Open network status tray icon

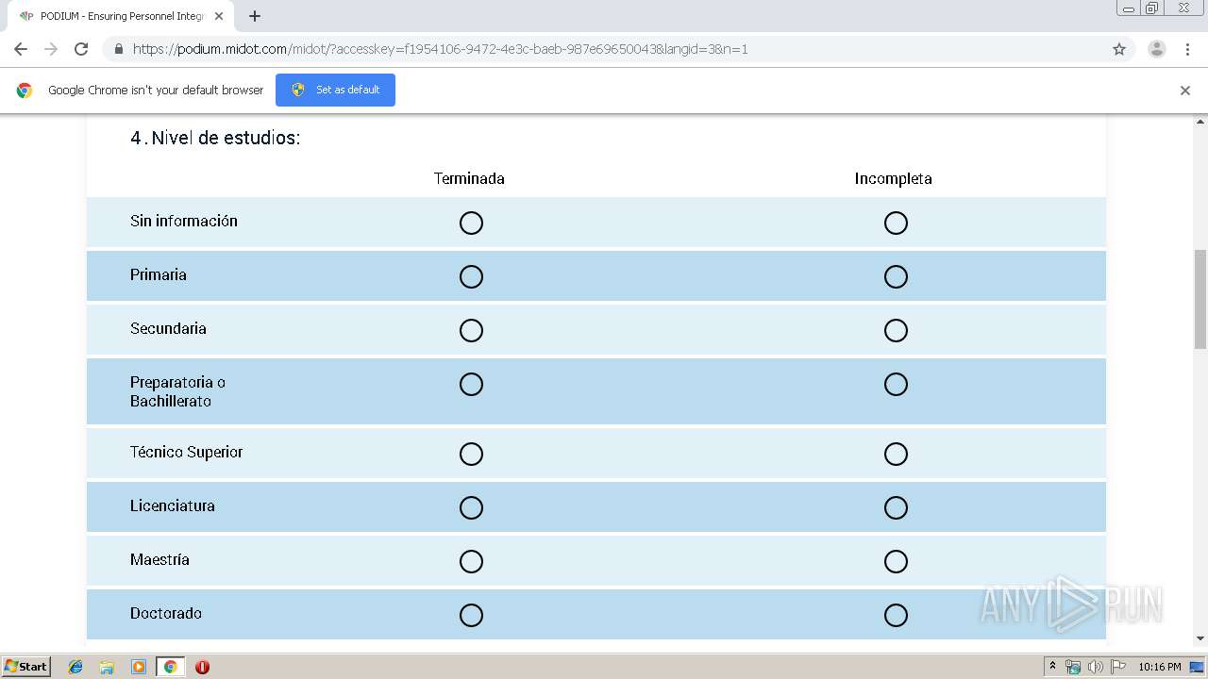(x=1073, y=667)
